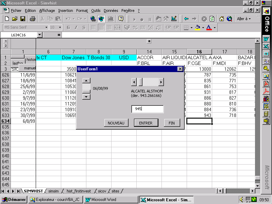Click the Cut scissors icon

pyautogui.click(x=42, y=19)
